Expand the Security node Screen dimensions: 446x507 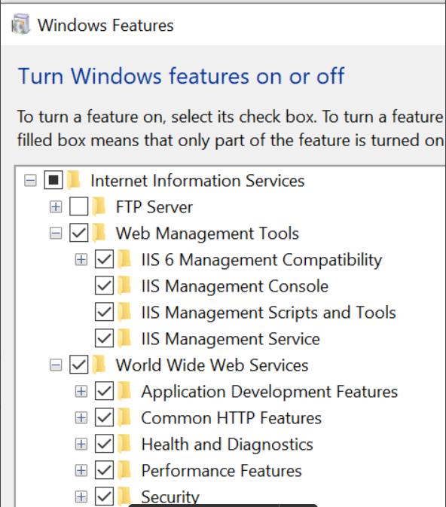click(x=81, y=497)
